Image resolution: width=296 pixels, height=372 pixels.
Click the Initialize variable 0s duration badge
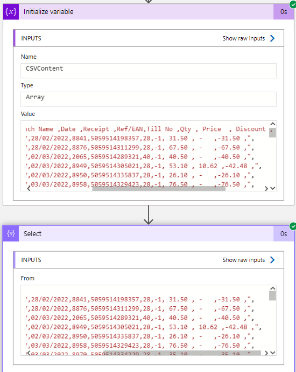click(284, 12)
